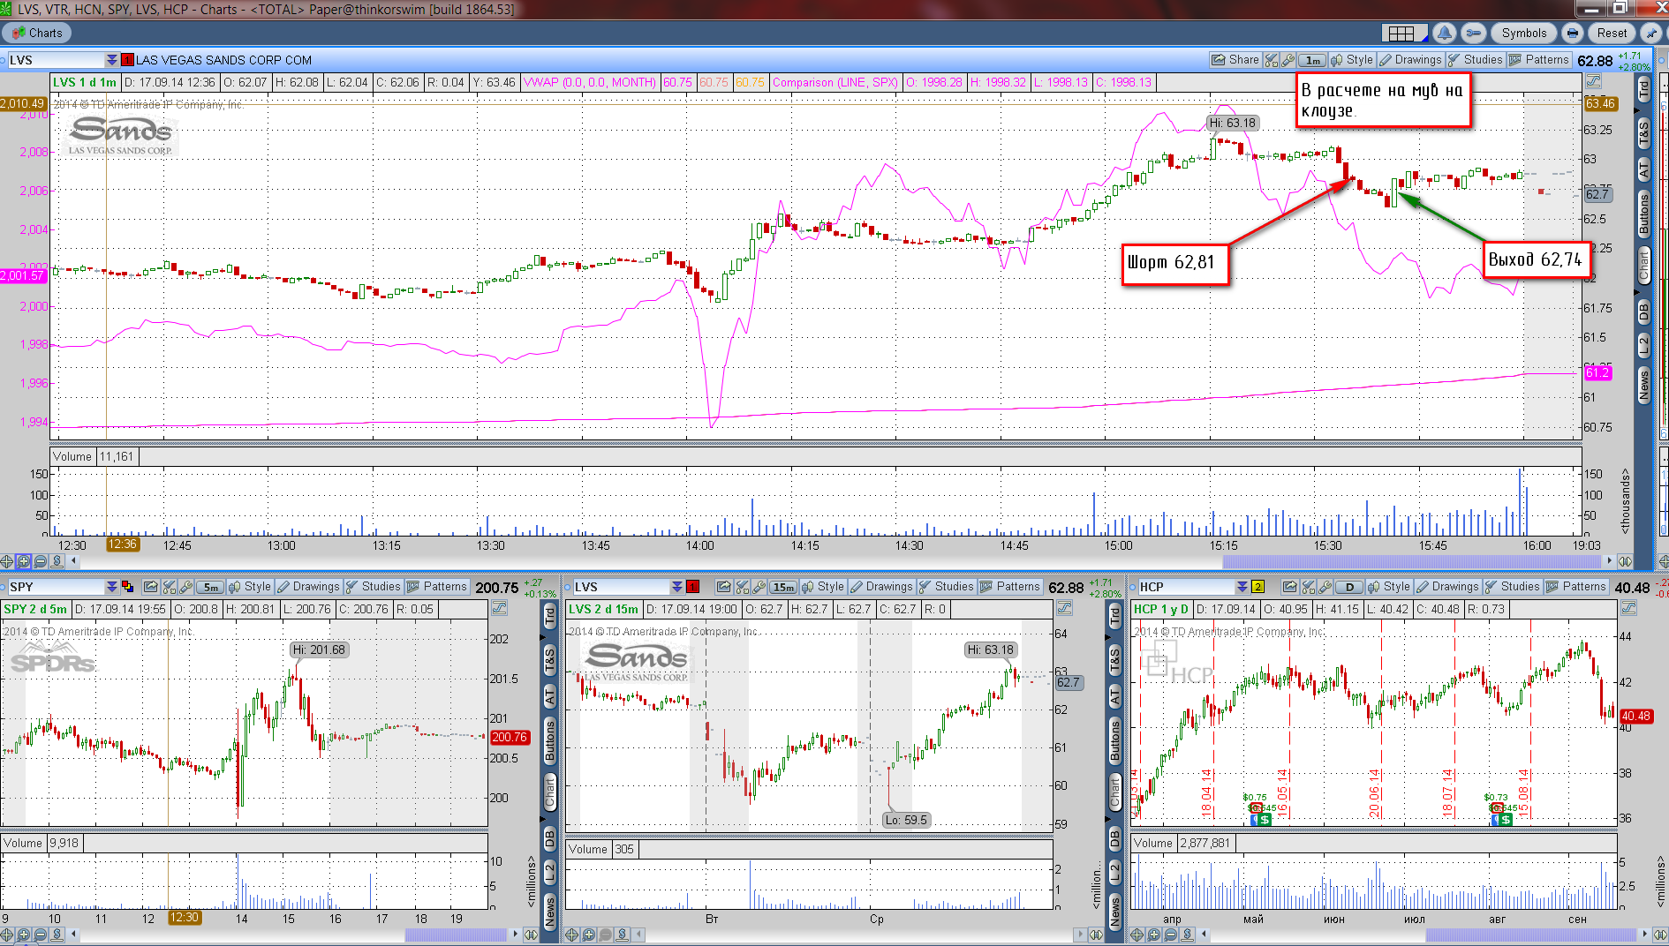Screen dimensions: 1669x946
Task: Click the zoom out icon under the lower LVS chart
Action: click(606, 934)
